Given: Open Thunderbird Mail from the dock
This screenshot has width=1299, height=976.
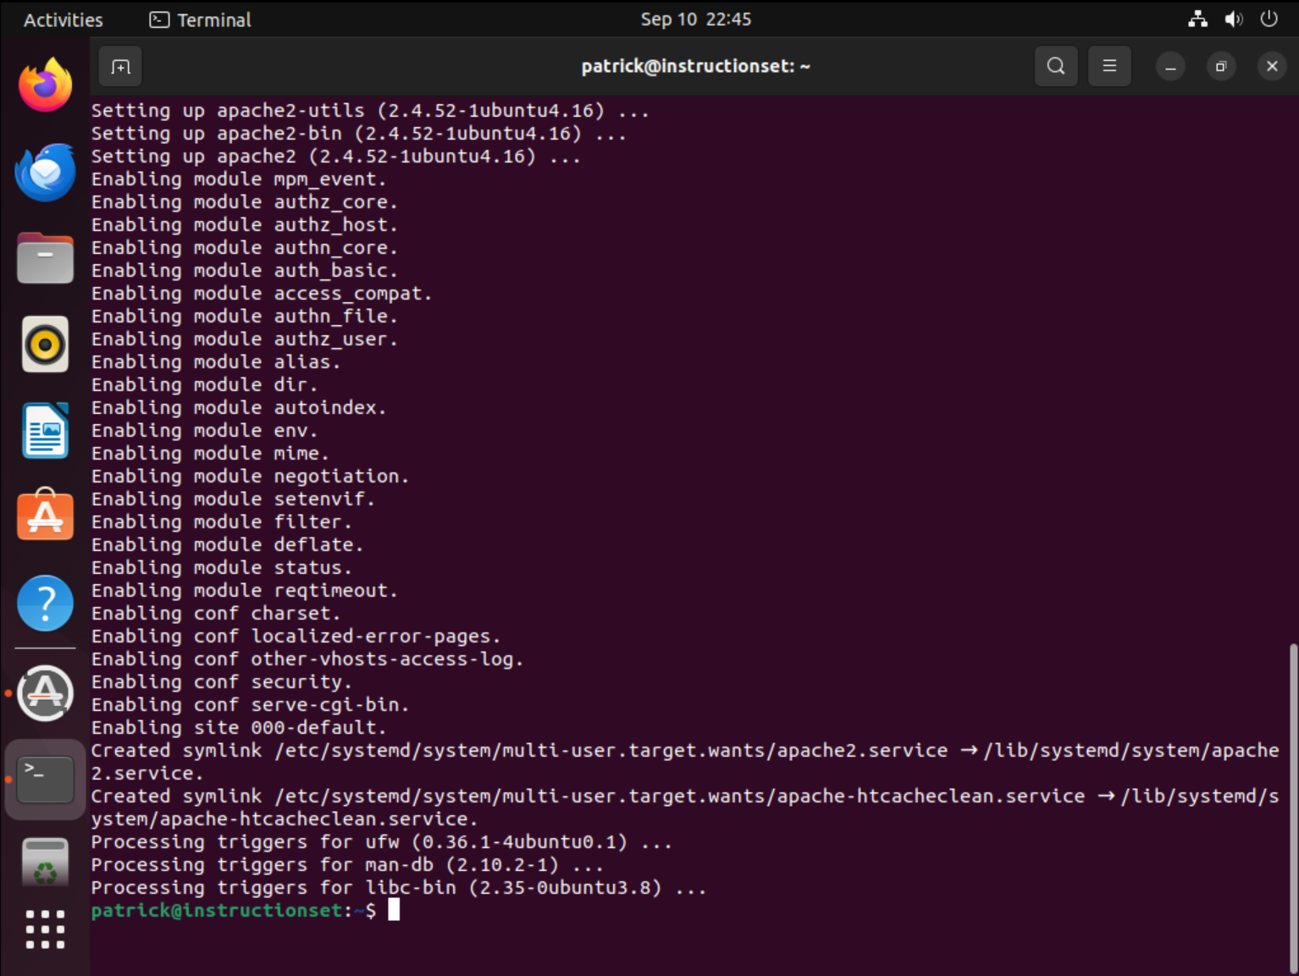Looking at the screenshot, I should (46, 173).
